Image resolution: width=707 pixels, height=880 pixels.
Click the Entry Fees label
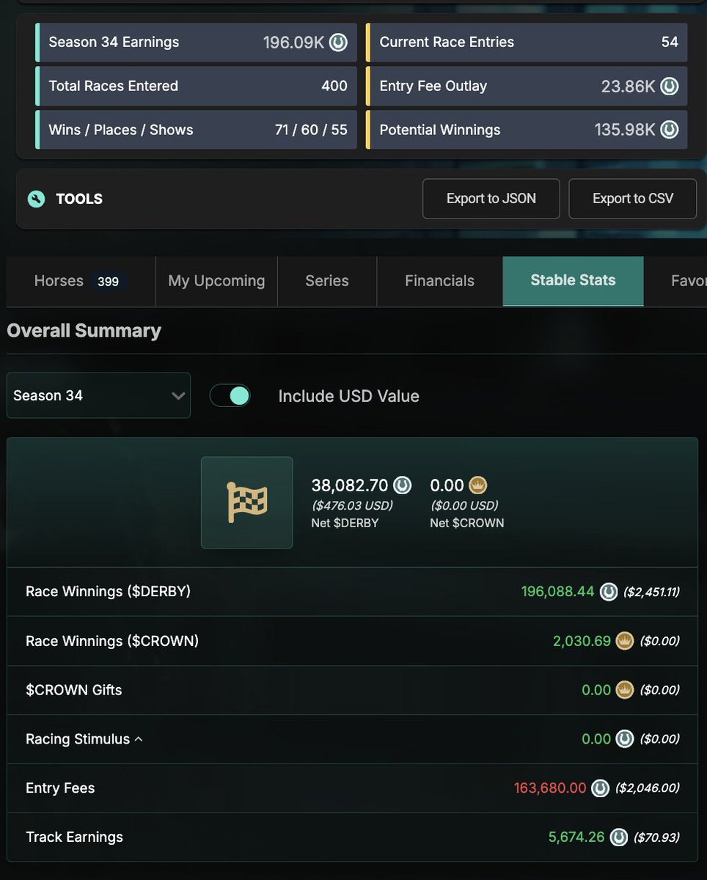[x=60, y=788]
